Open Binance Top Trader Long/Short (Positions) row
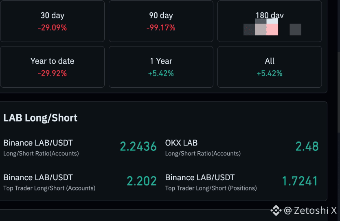 click(242, 182)
